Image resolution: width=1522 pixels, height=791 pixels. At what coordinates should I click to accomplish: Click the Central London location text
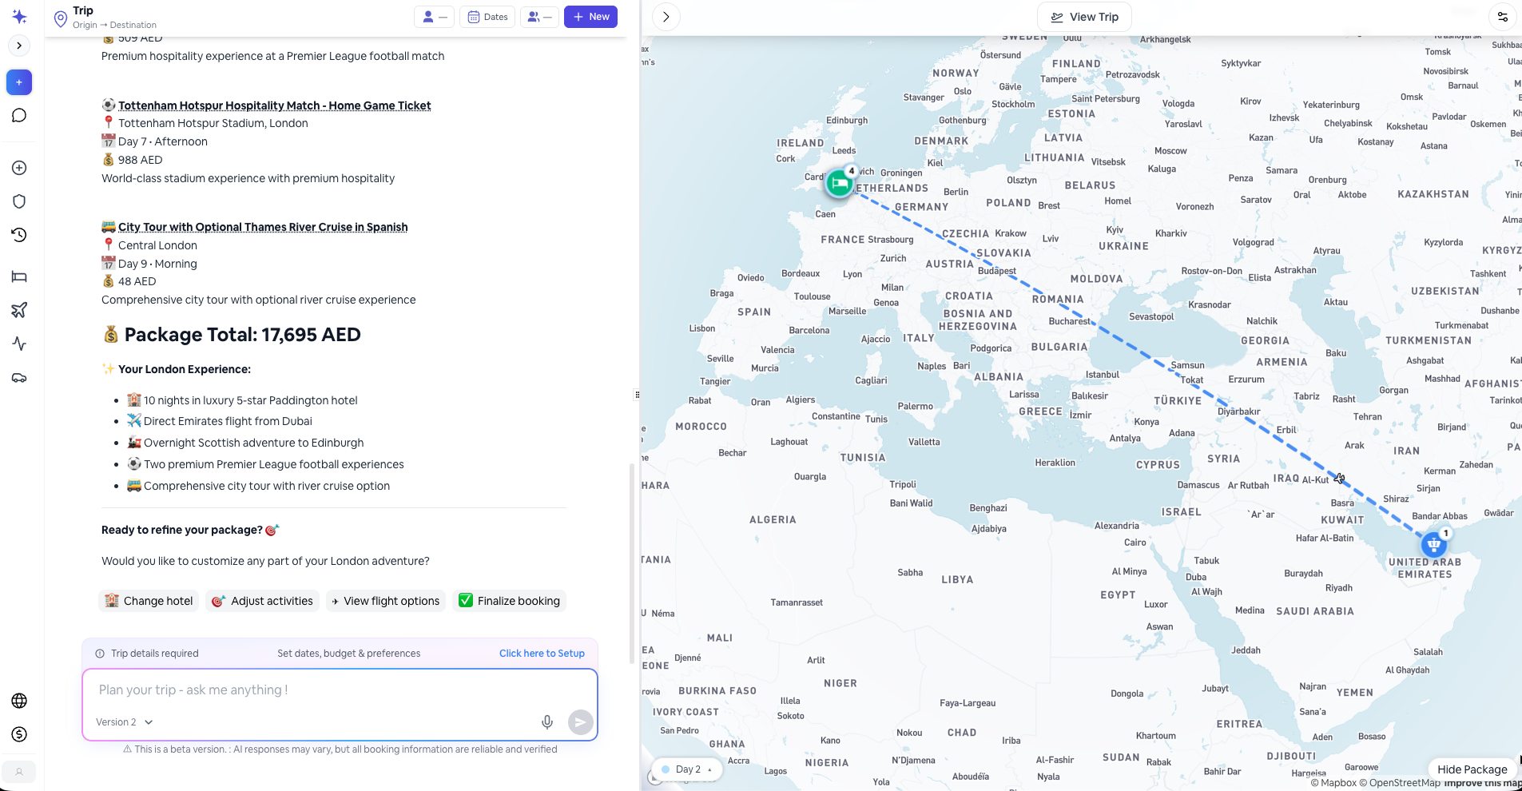point(157,245)
